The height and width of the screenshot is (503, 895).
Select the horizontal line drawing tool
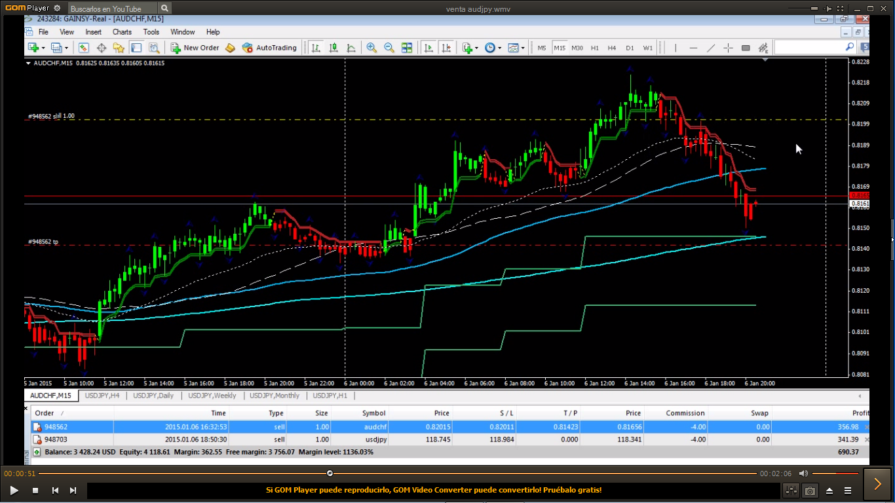(693, 48)
